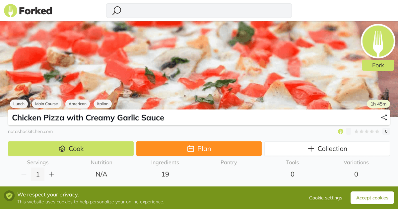Click the Forked logo in the header
The width and height of the screenshot is (398, 209).
[x=28, y=11]
